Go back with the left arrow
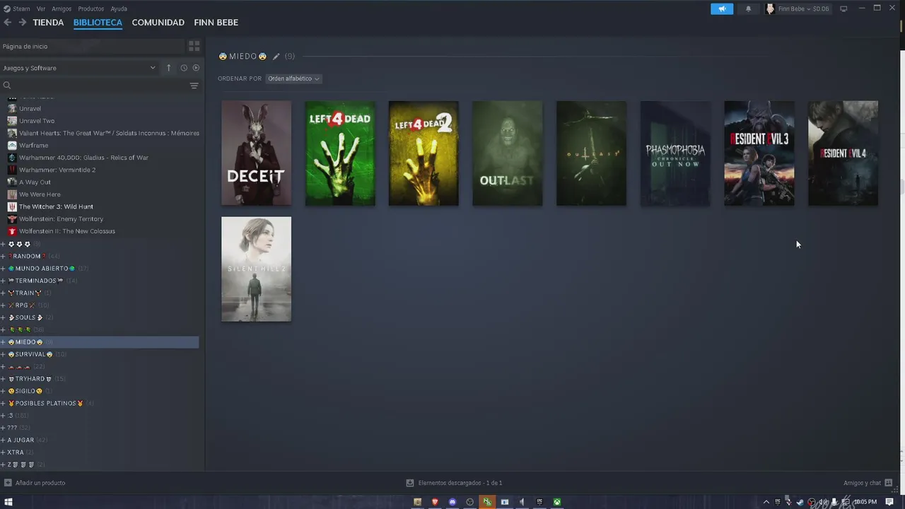 click(x=7, y=23)
